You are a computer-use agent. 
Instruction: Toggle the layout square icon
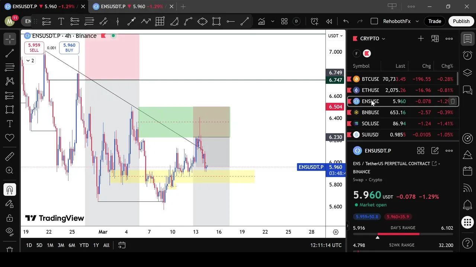pyautogui.click(x=374, y=22)
